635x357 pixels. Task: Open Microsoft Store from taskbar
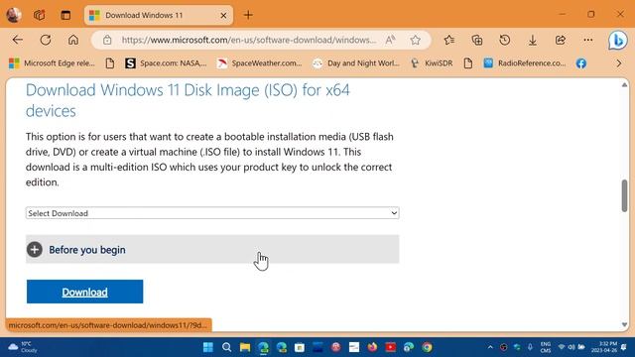point(300,347)
